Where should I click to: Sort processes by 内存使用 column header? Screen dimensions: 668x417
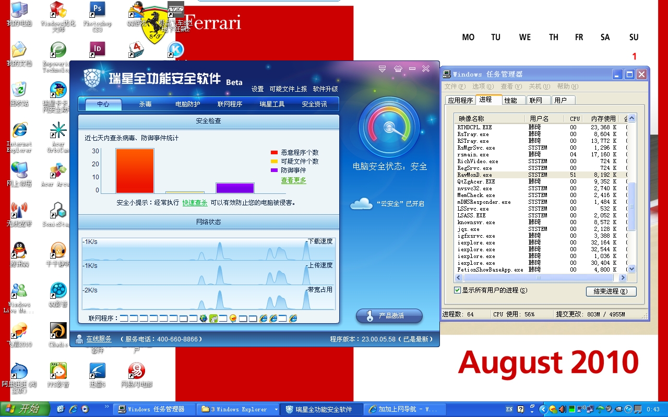click(600, 119)
